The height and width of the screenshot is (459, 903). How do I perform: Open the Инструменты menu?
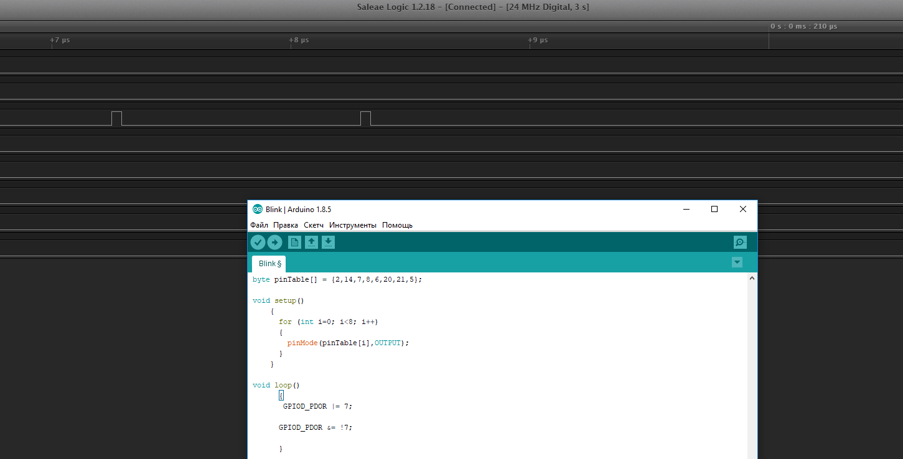click(x=353, y=225)
